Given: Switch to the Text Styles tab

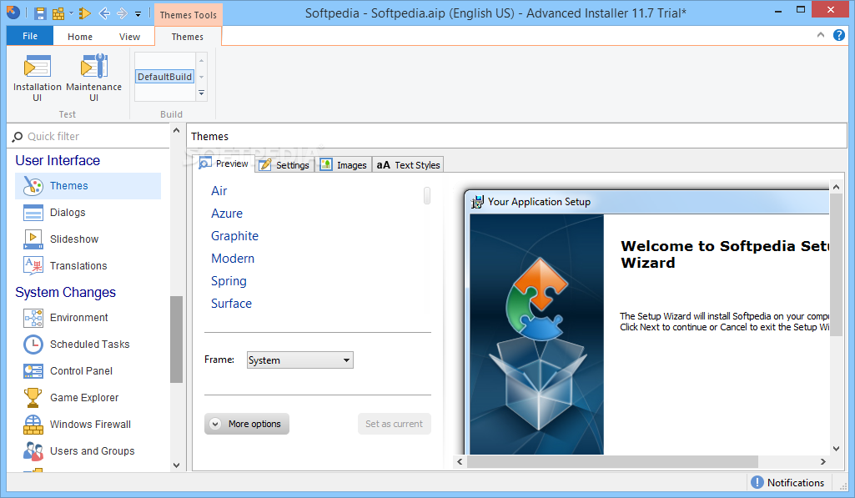Looking at the screenshot, I should click(408, 165).
